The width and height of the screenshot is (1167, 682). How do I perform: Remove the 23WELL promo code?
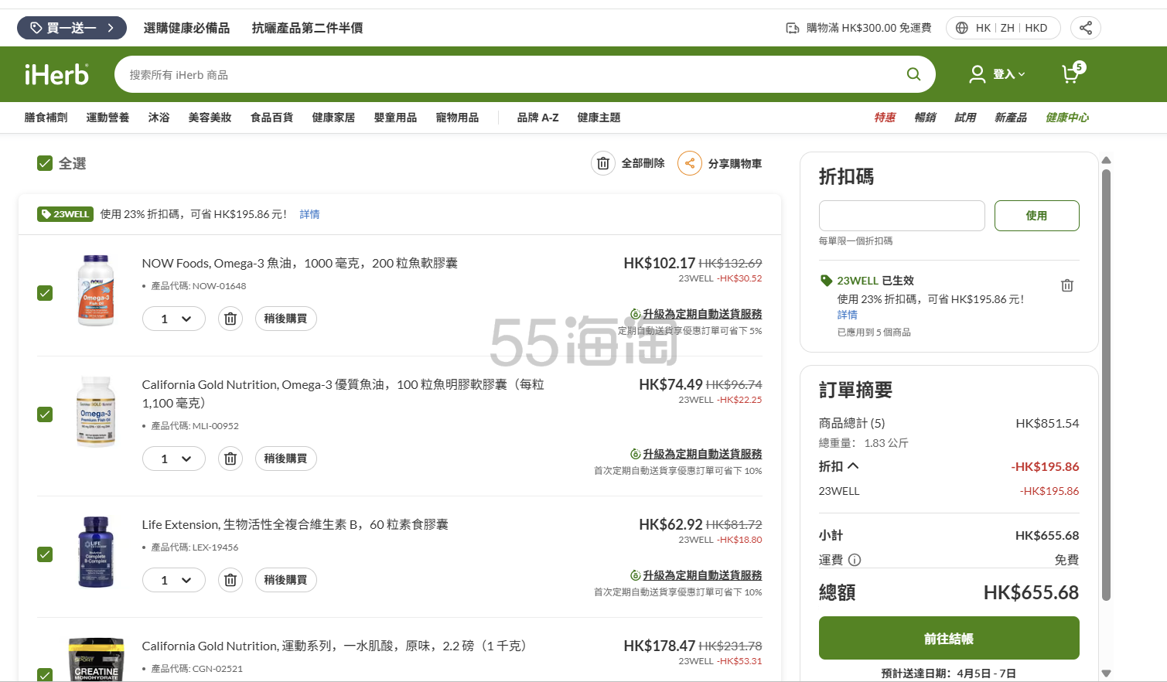[1066, 285]
